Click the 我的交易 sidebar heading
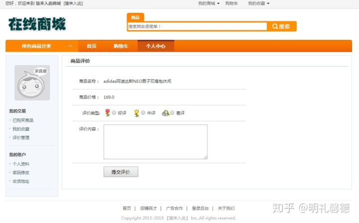The image size is (359, 223). 17,111
